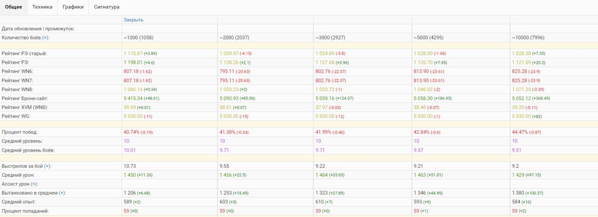The image size is (598, 217).
Task: Open the Графики tab
Action: point(73,7)
